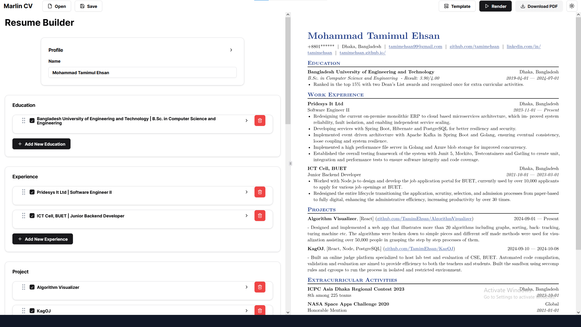This screenshot has height=327, width=581.
Task: Click editor scrollbar down arrow
Action: (288, 312)
